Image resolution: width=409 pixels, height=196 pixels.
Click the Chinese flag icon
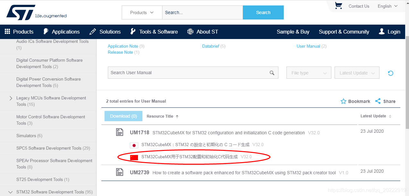(134, 157)
